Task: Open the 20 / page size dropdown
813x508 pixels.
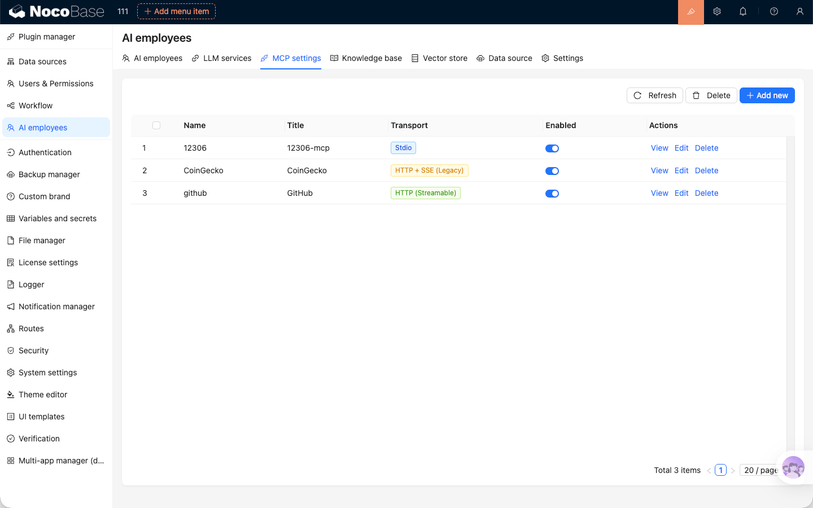Action: tap(760, 470)
